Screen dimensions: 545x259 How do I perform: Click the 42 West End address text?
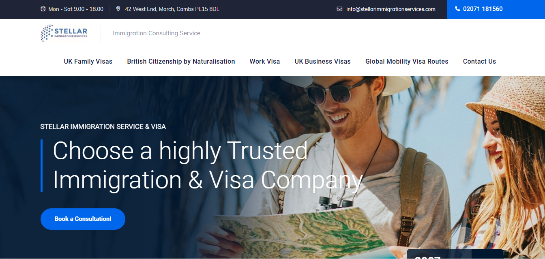click(172, 9)
